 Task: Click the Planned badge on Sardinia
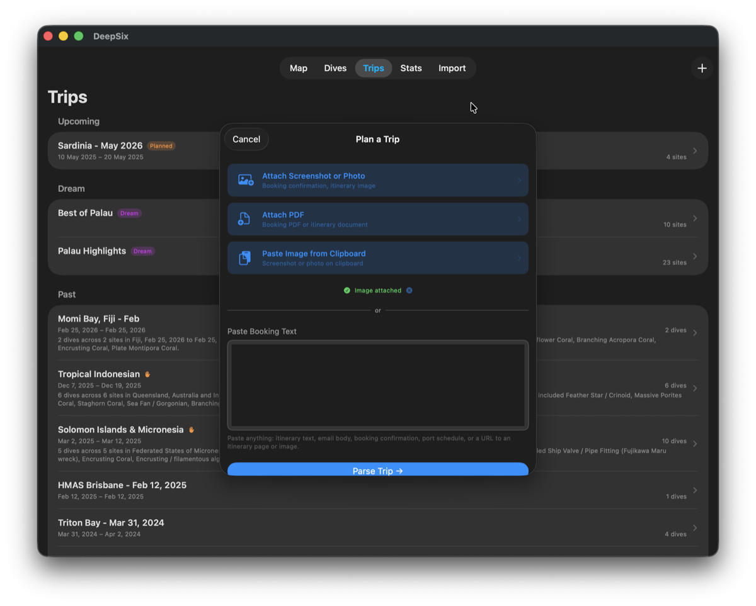[161, 146]
